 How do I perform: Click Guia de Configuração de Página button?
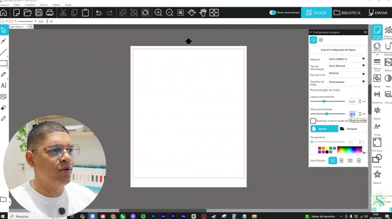[x=338, y=50]
